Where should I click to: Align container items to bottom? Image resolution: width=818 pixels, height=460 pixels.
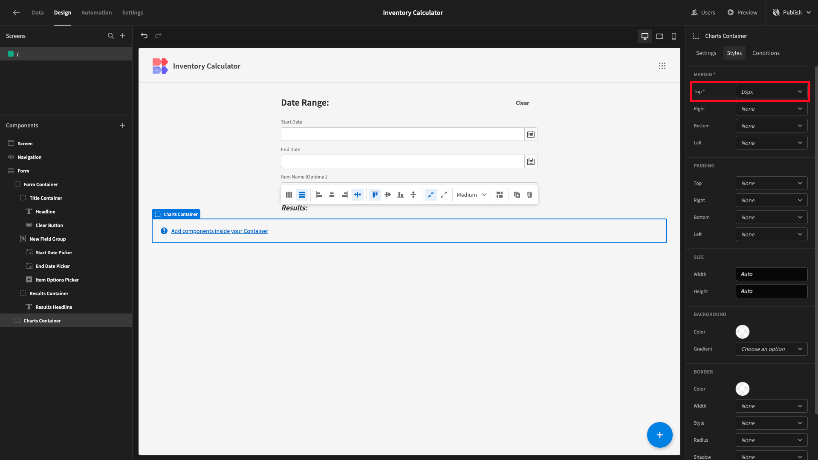(x=401, y=195)
